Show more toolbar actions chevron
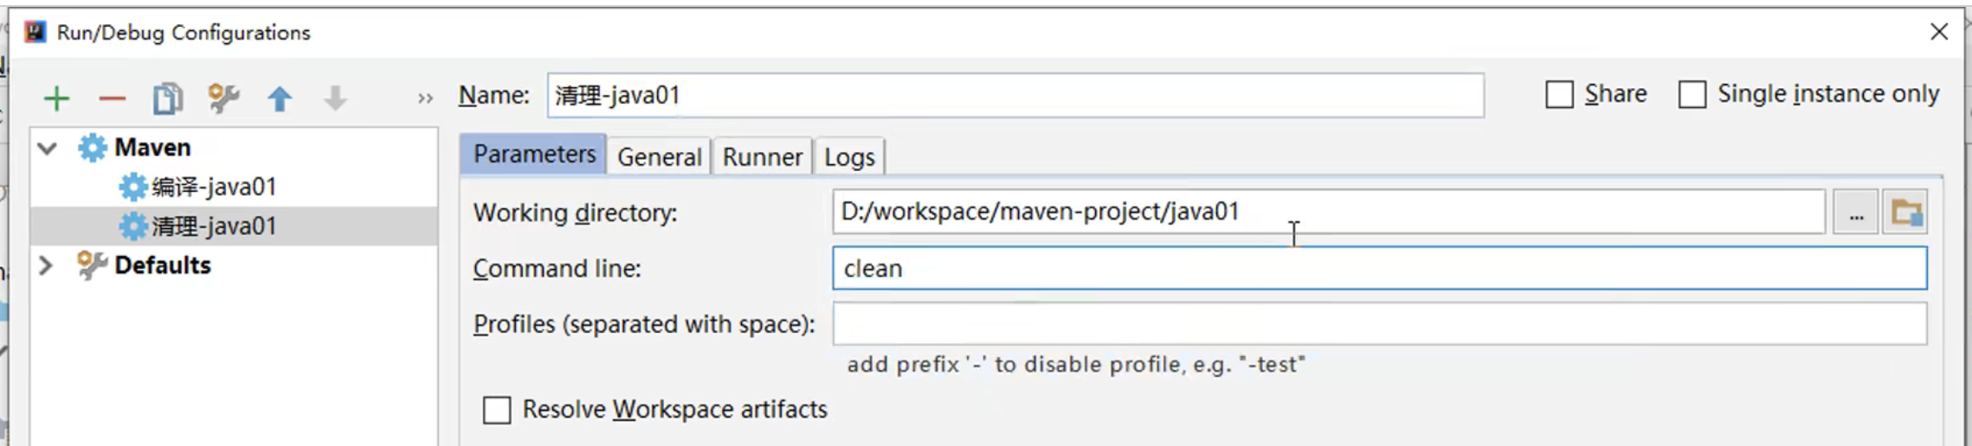Screen dimensions: 1972x446 [x=424, y=99]
